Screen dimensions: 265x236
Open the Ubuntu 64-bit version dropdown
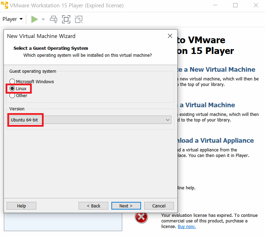point(90,120)
